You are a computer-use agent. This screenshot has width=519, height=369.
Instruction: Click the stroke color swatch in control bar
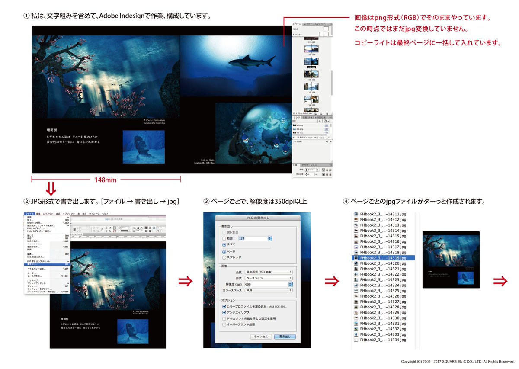pyautogui.click(x=115, y=231)
